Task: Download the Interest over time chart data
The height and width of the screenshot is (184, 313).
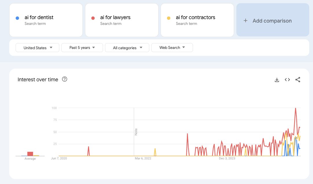Action: pyautogui.click(x=277, y=80)
